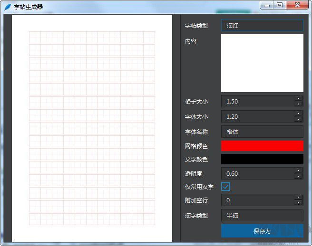
Task: Click the 仅常用汉字 label
Action: pos(199,187)
